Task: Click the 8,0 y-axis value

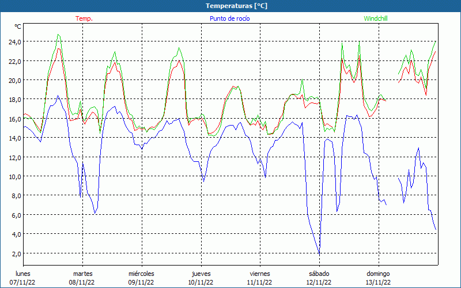Action: [x=16, y=196]
